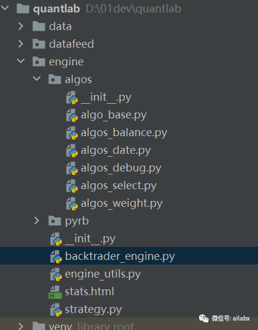Click the pyrb package folder icon
This screenshot has height=330, width=258.
[55, 221]
